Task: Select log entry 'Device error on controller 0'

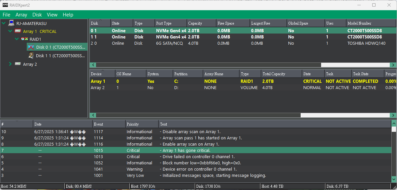Action: click(196, 169)
